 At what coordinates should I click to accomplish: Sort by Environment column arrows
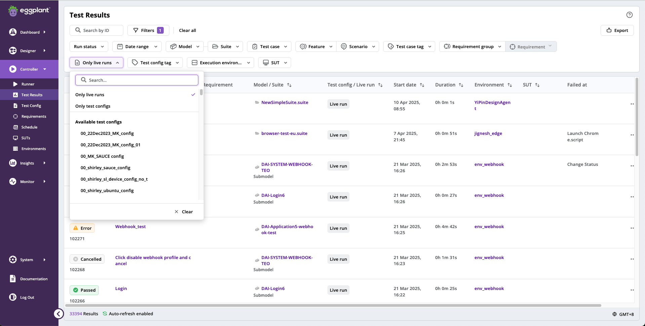coord(510,85)
